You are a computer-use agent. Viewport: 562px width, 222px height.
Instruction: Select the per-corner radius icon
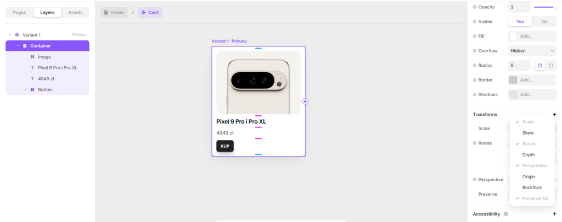pyautogui.click(x=551, y=65)
